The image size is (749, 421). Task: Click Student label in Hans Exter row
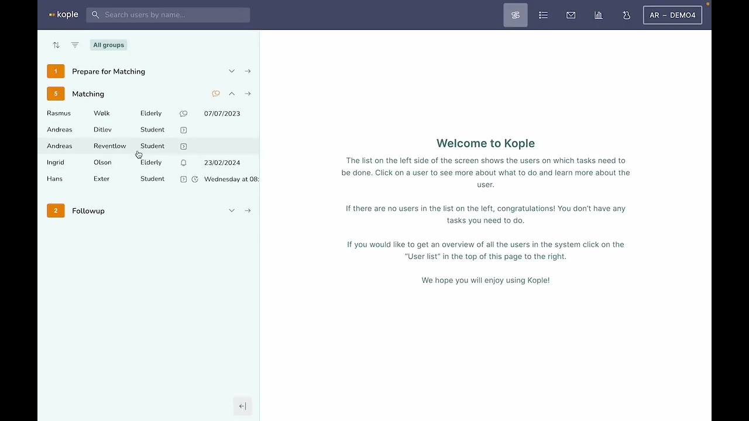pyautogui.click(x=152, y=179)
